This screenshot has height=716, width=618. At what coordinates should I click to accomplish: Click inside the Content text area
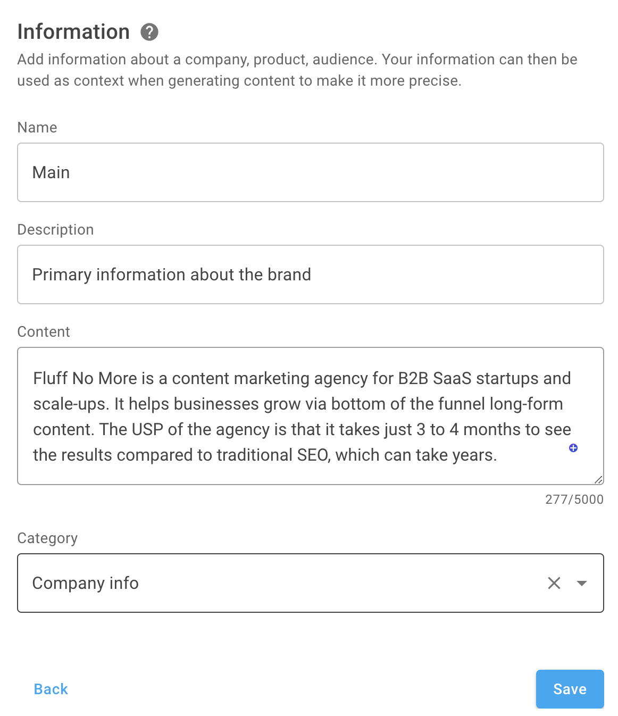(311, 416)
